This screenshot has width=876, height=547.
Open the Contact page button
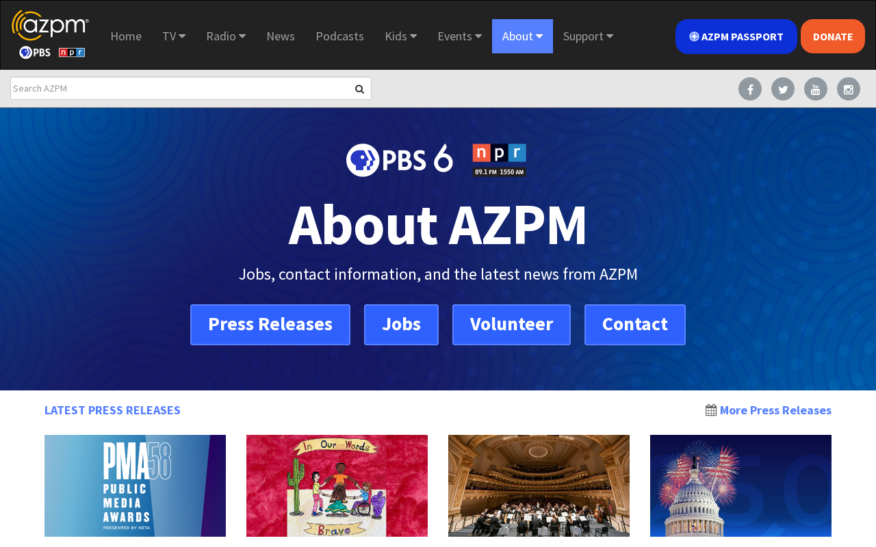click(x=635, y=325)
